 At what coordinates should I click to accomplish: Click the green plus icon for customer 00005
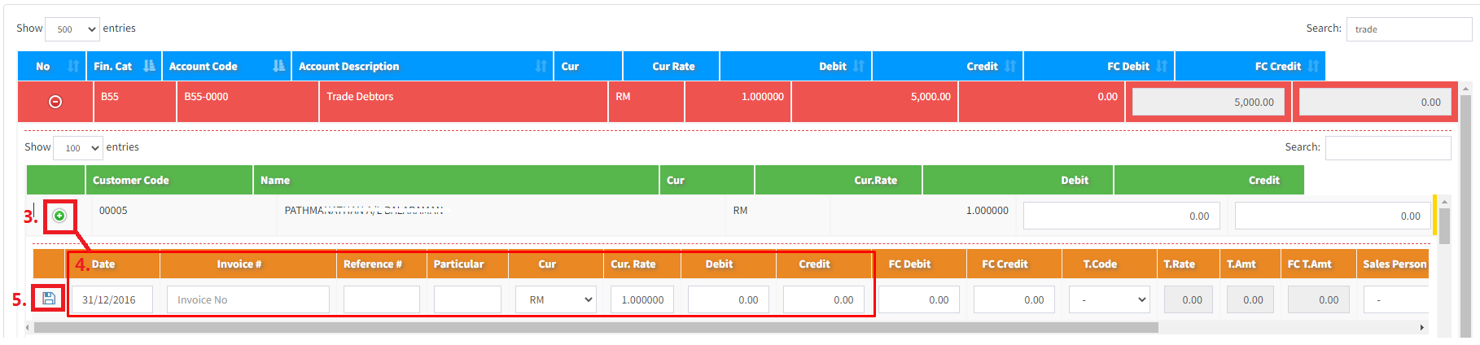(59, 216)
